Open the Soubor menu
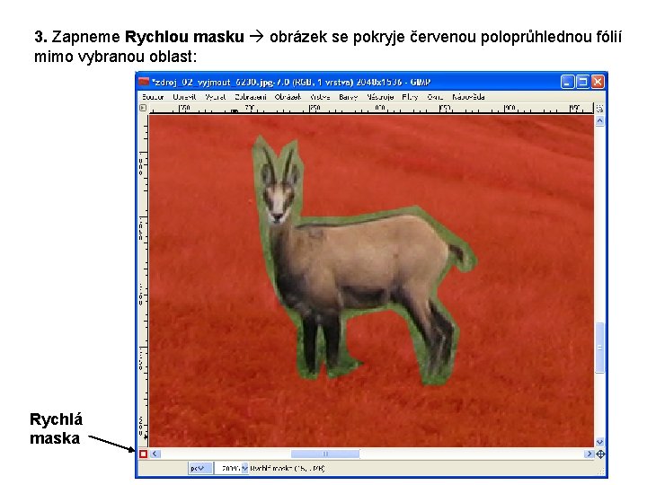The width and height of the screenshot is (647, 485). (x=153, y=97)
